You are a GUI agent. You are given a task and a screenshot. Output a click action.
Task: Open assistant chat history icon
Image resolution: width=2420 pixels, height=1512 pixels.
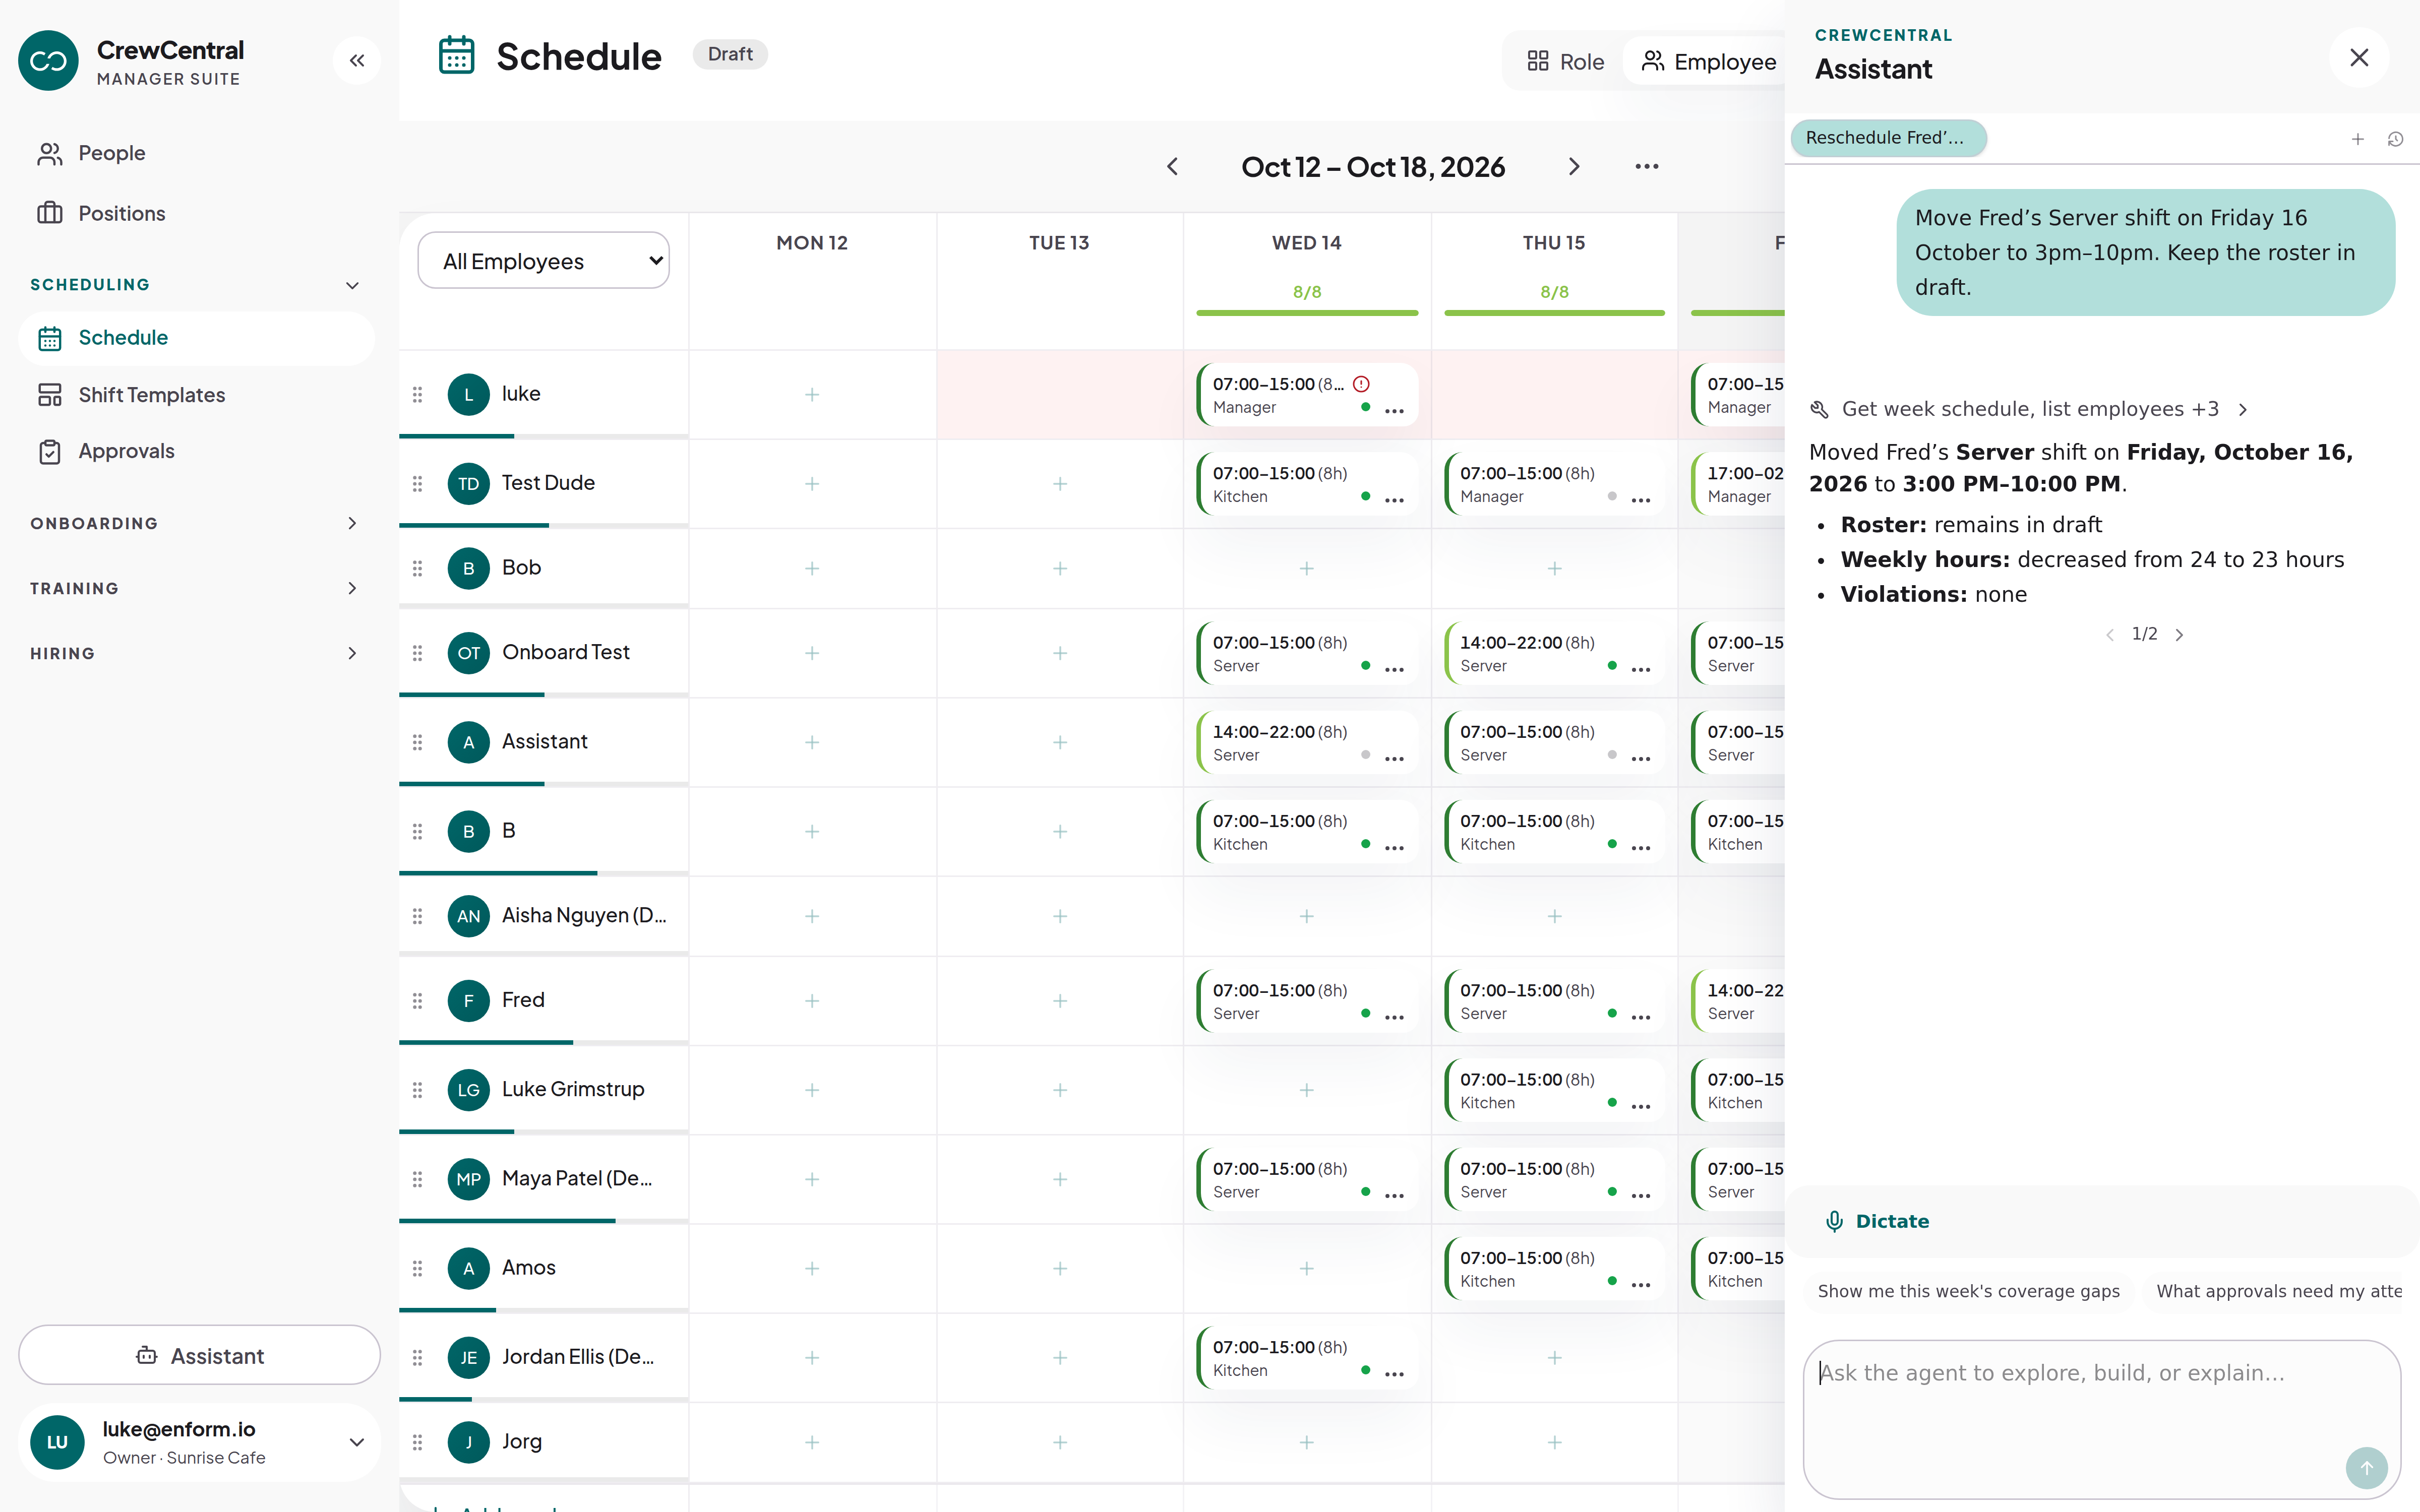click(x=2395, y=139)
